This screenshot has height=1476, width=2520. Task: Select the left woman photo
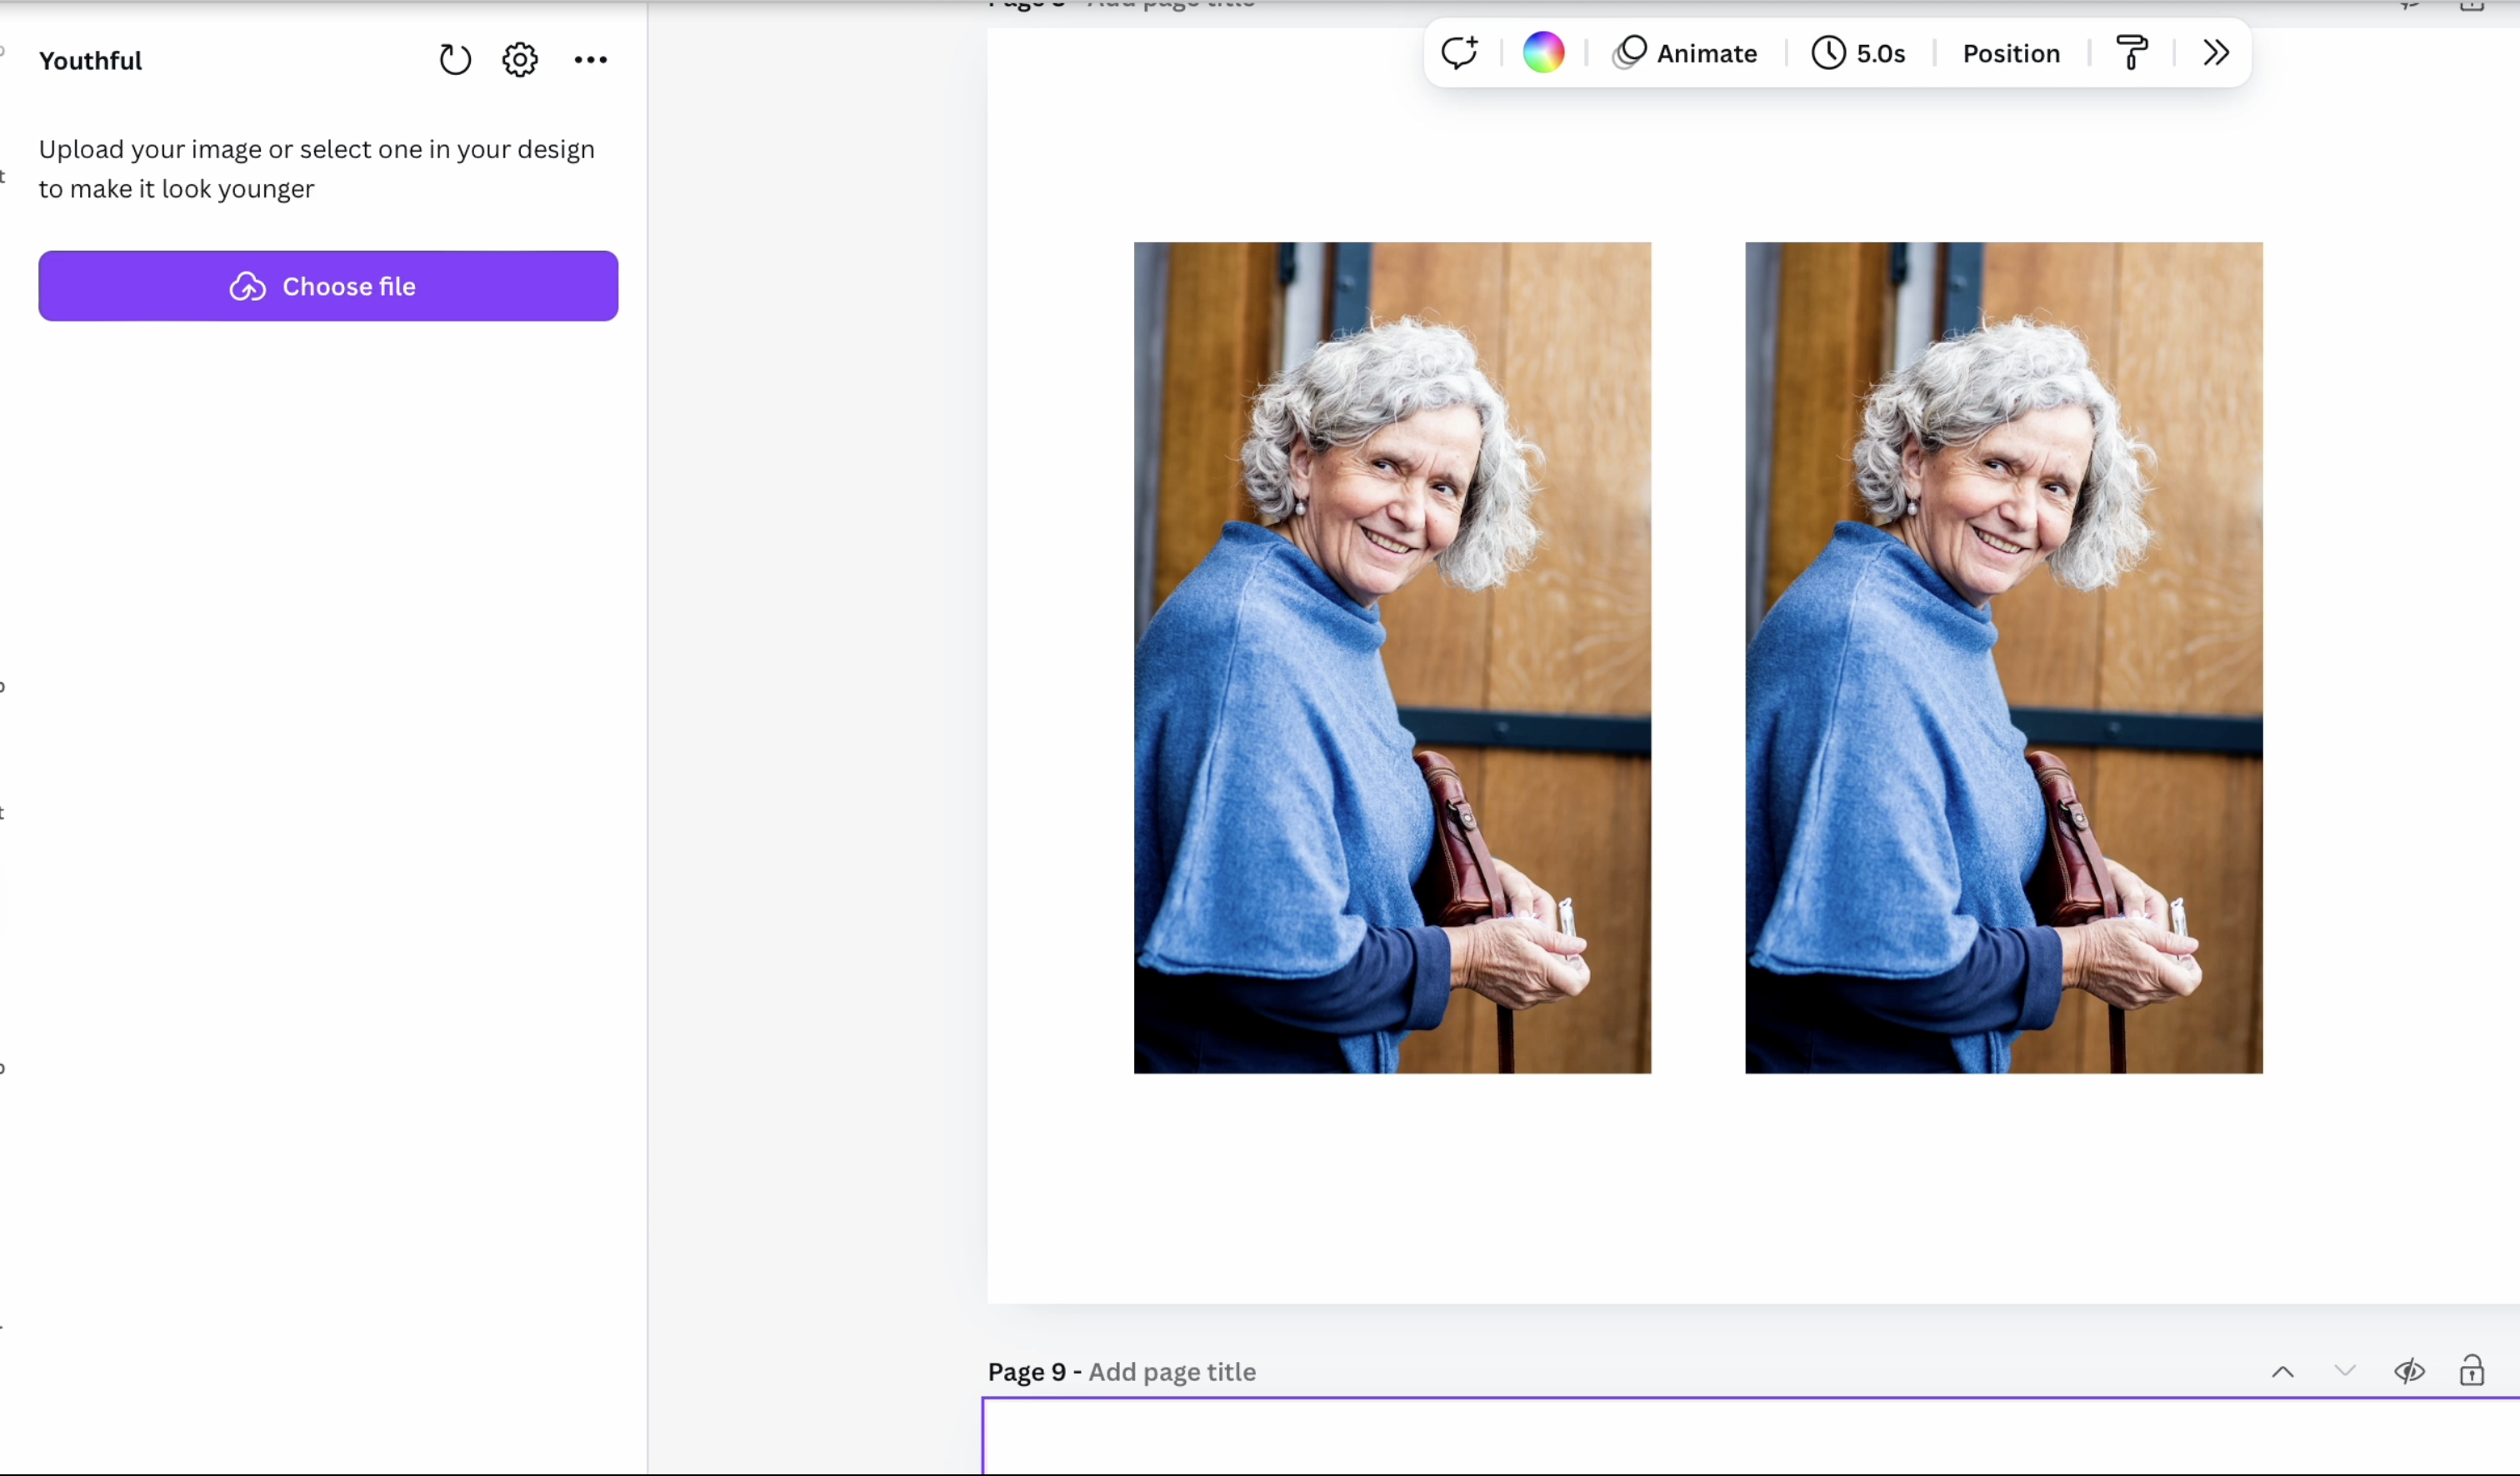point(1392,657)
